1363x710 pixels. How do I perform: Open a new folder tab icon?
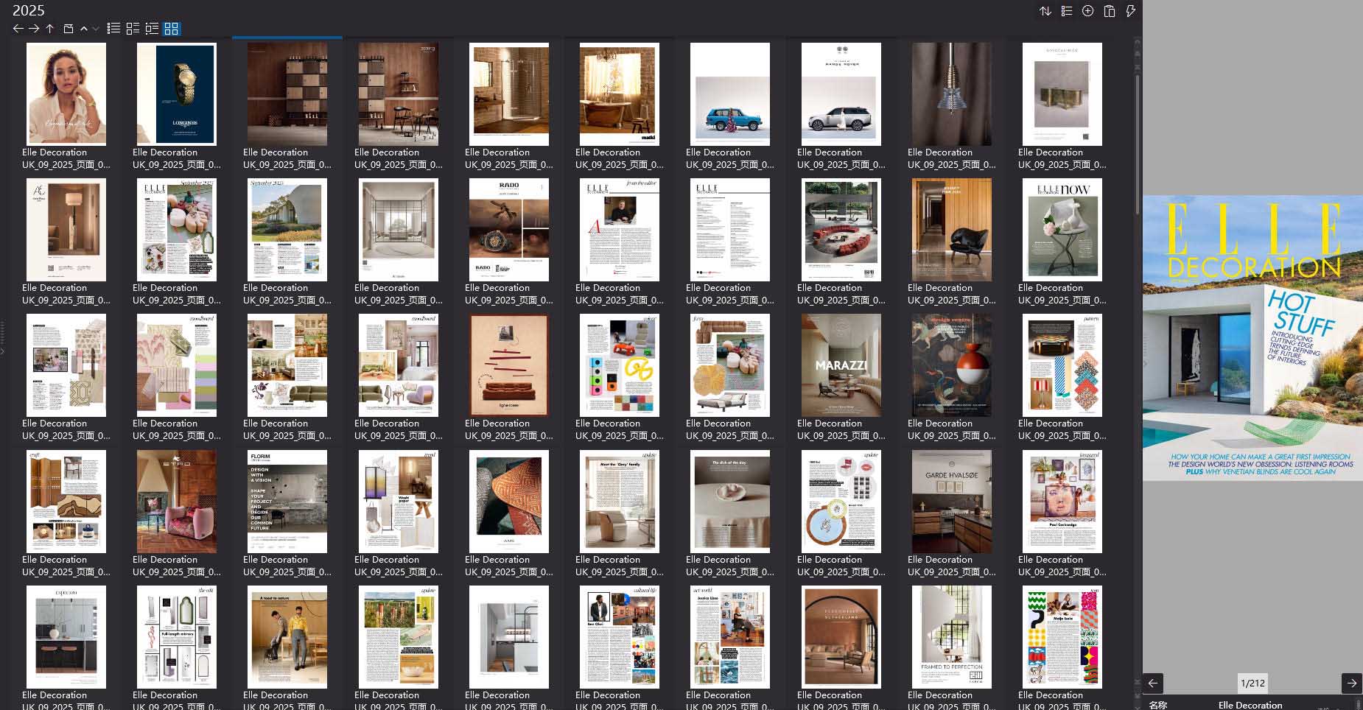[67, 28]
